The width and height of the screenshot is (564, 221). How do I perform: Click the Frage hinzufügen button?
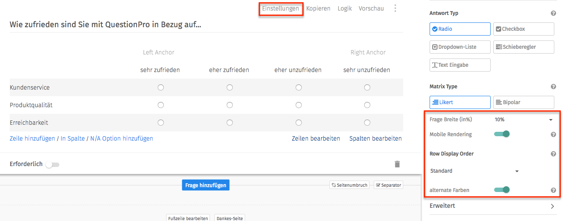click(206, 185)
